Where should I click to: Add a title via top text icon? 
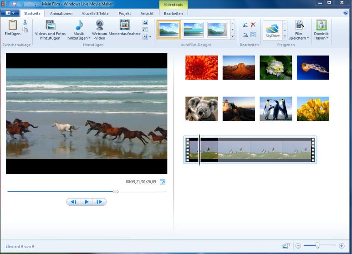[145, 22]
